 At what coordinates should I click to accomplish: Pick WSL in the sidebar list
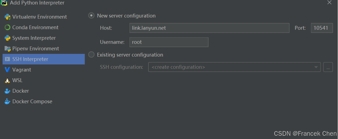pyautogui.click(x=44, y=80)
